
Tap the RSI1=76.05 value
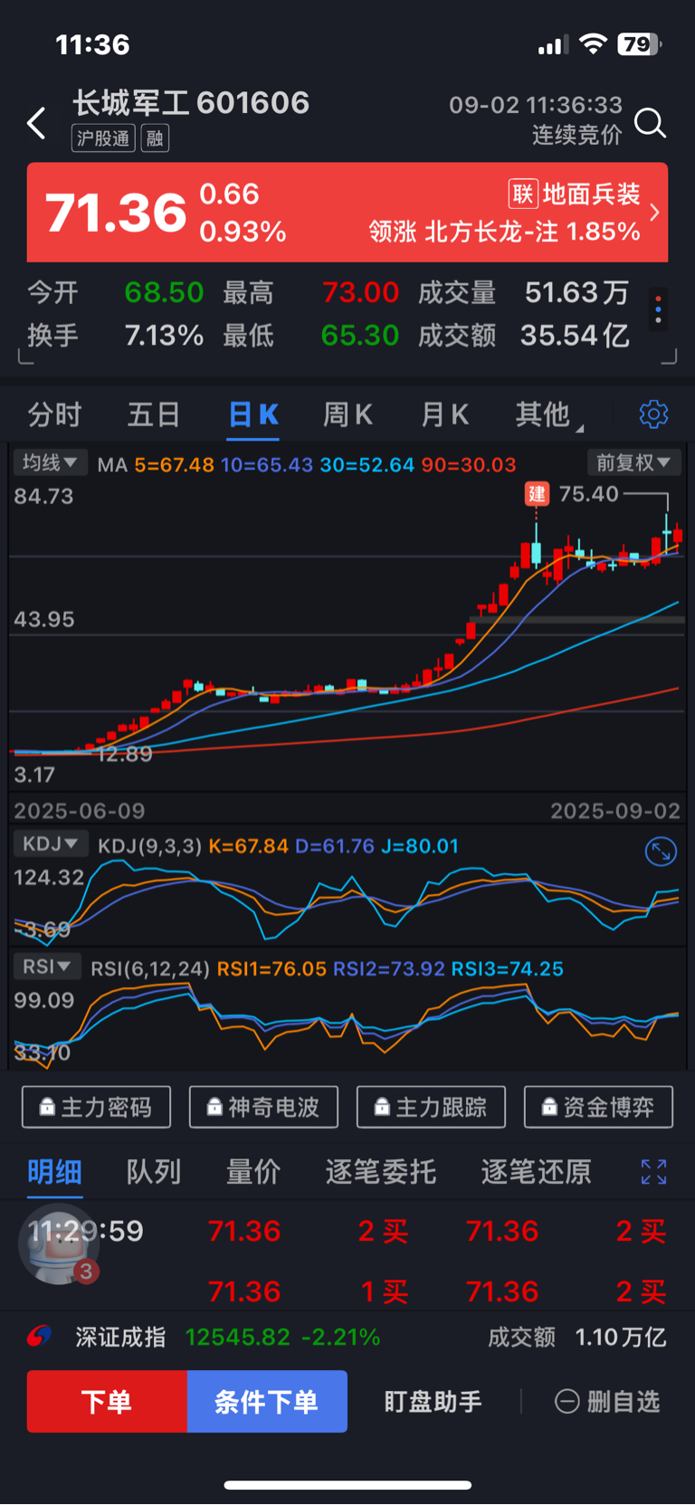271,969
